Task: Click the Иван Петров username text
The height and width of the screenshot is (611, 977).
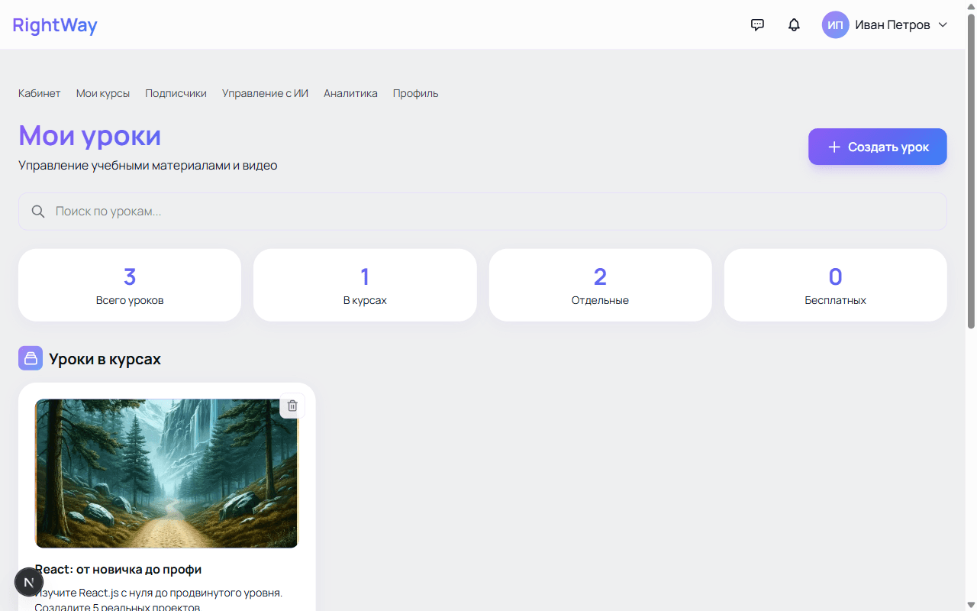Action: (892, 24)
